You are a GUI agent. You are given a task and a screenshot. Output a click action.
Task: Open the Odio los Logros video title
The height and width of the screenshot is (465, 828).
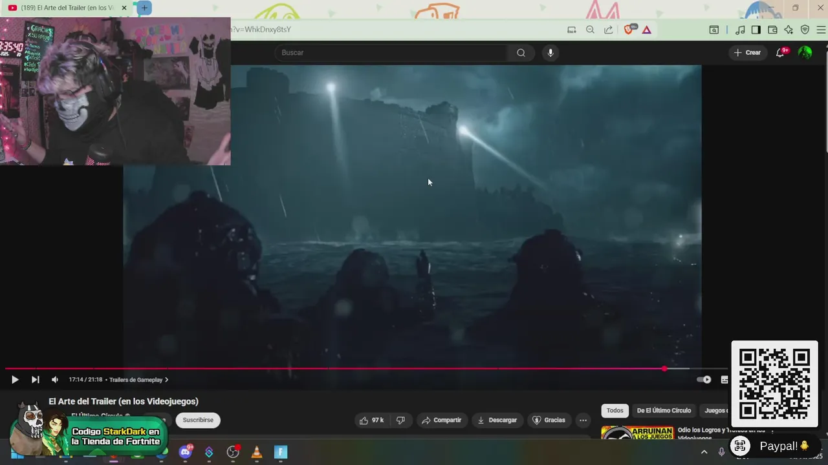click(x=721, y=433)
